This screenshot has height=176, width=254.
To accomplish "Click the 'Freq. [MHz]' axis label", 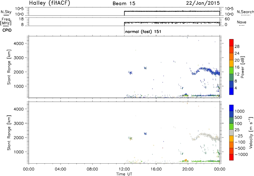I will pyautogui.click(x=6, y=22).
